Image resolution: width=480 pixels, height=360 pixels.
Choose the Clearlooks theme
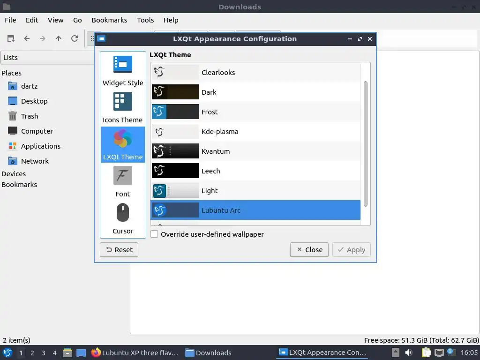255,73
